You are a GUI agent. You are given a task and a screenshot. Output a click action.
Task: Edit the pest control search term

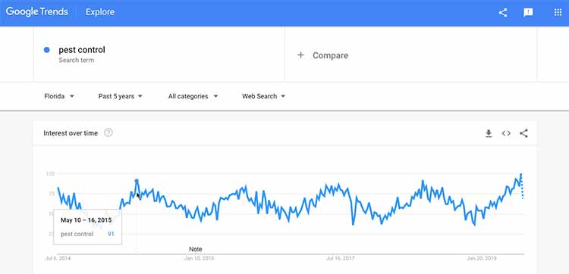[x=82, y=50]
